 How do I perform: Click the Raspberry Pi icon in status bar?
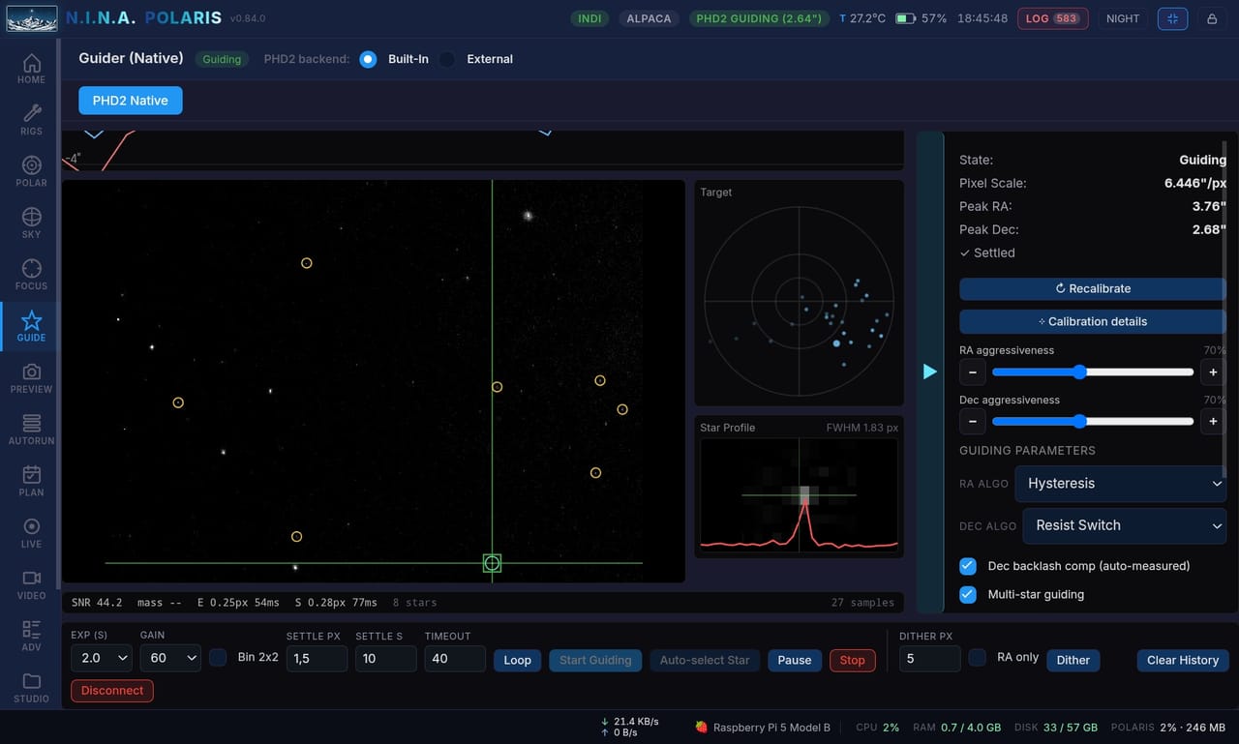click(x=701, y=728)
